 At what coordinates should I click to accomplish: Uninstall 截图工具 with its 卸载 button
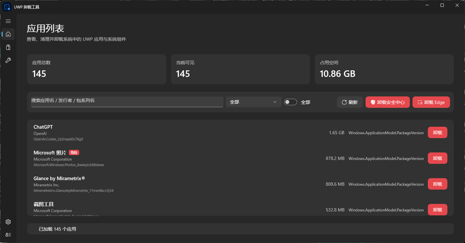click(438, 210)
